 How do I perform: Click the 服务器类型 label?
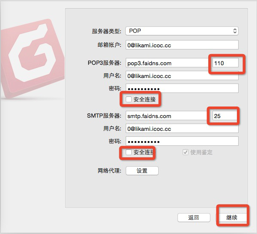(106, 31)
